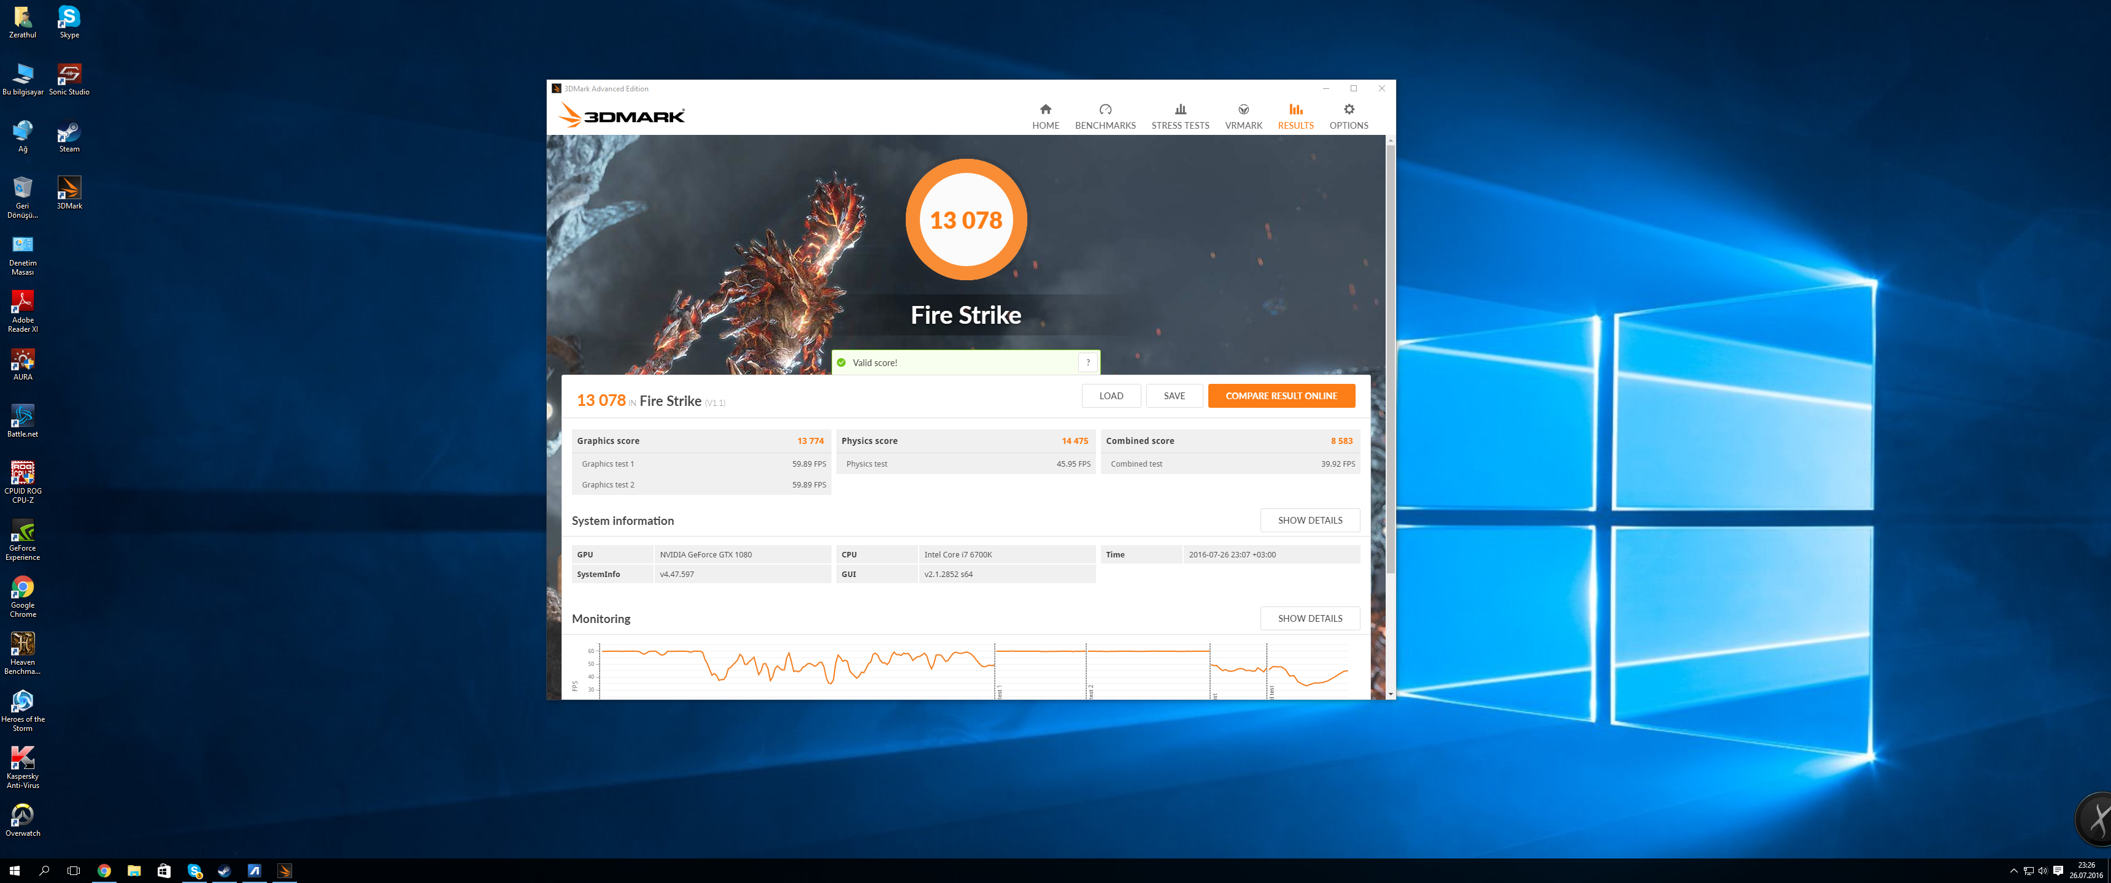Click the Physics score value 14 475
The image size is (2111, 883).
pos(1075,441)
